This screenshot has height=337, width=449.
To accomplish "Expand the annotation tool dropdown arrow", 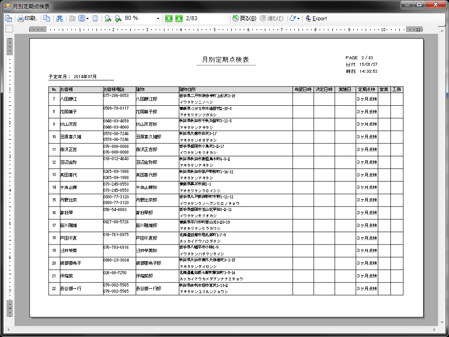I will coord(298,18).
